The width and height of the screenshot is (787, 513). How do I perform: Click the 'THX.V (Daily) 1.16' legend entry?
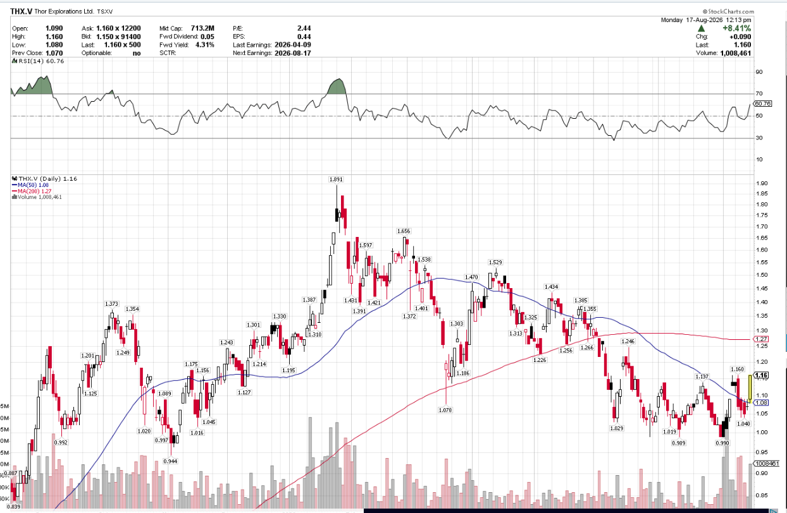coord(47,179)
